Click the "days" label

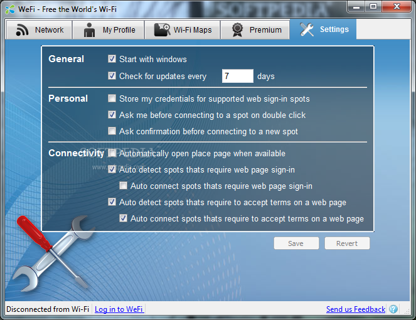point(266,77)
